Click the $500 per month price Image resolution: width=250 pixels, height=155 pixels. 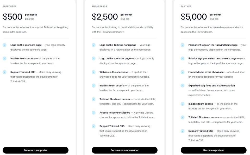[12, 17]
